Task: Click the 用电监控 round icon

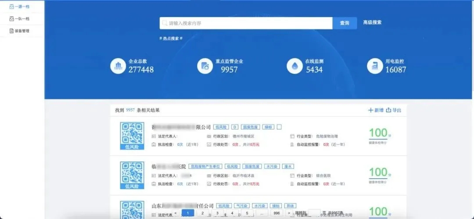Action: 375,66
